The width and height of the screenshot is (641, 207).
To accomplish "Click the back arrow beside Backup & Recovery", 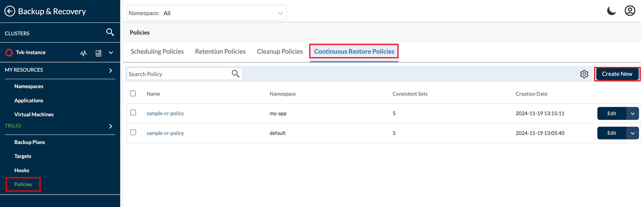I will coord(10,11).
